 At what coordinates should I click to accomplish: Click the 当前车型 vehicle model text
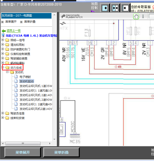pos(31,5)
